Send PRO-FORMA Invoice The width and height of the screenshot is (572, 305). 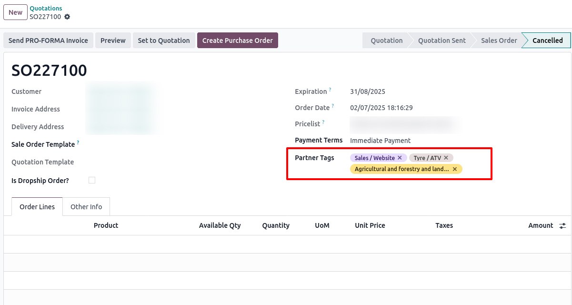coord(48,41)
